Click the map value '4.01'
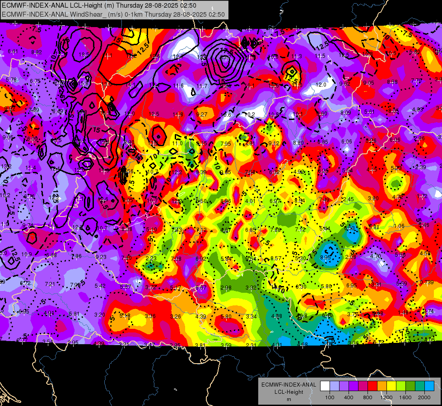This screenshot has height=406, width=442. click(x=250, y=201)
